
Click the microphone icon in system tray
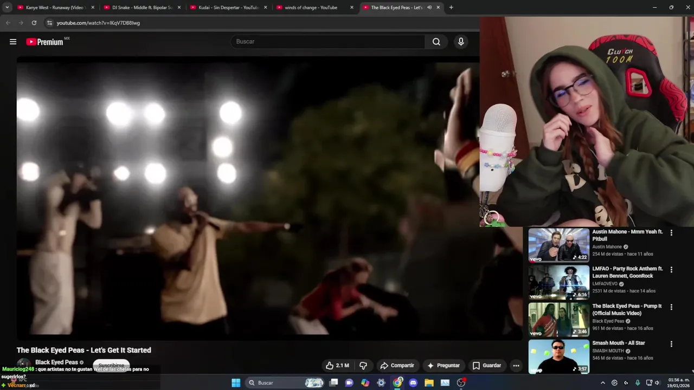(x=638, y=383)
